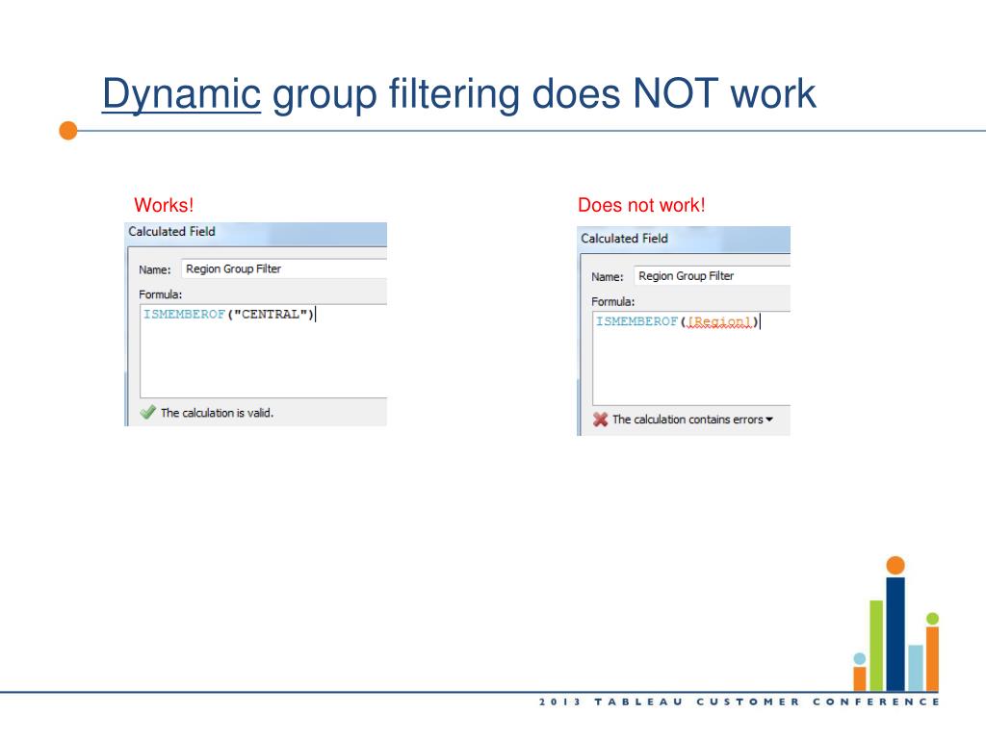Click 'The calculation is valid.' text
Viewport: 986px width, 739px height.
tap(217, 413)
